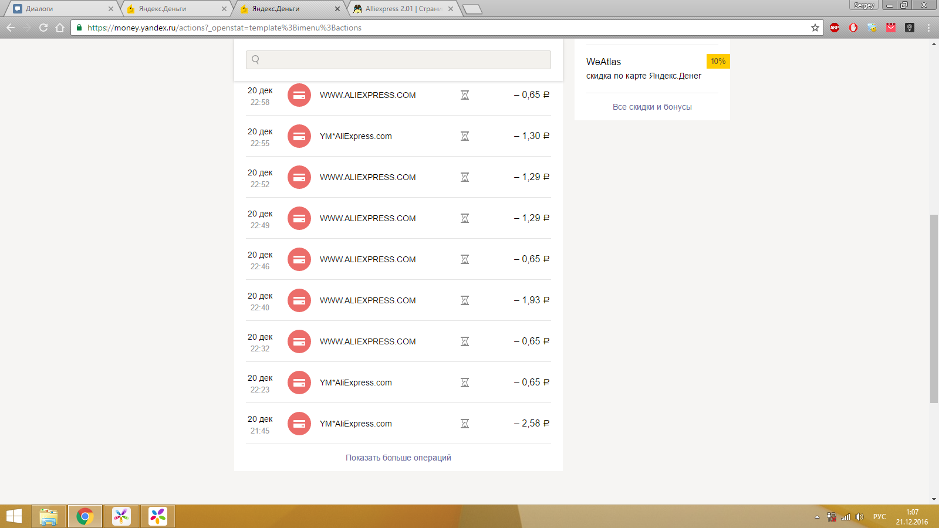Click the network signal bars tray icon
Image resolution: width=939 pixels, height=528 pixels.
pos(846,517)
